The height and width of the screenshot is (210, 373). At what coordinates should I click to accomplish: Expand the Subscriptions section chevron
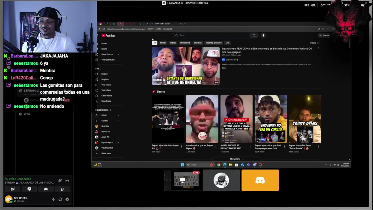[110, 110]
